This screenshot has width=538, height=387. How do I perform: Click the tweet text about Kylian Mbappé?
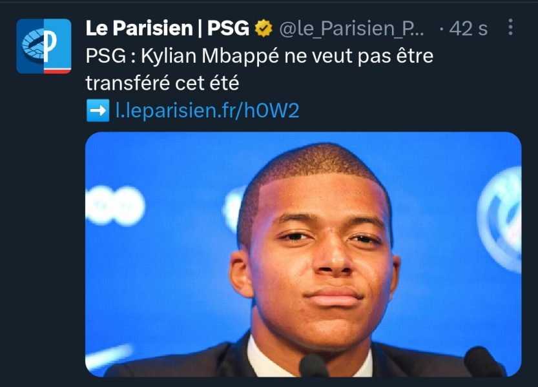click(x=260, y=69)
